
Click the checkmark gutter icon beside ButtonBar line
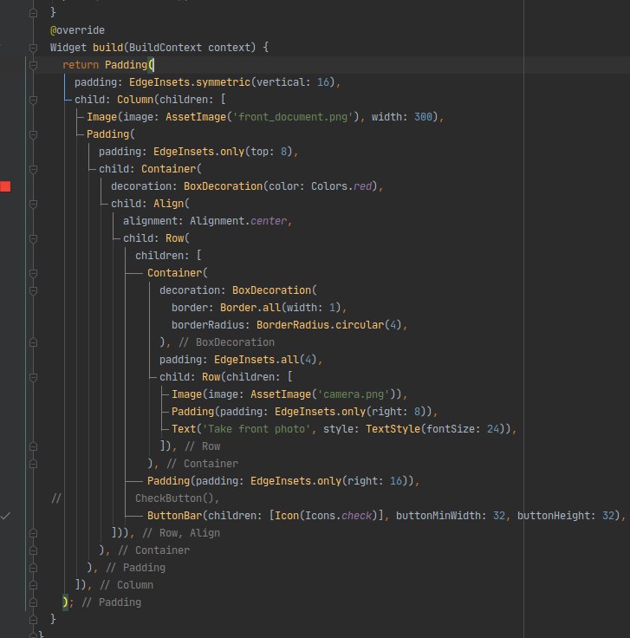pyautogui.click(x=5, y=516)
